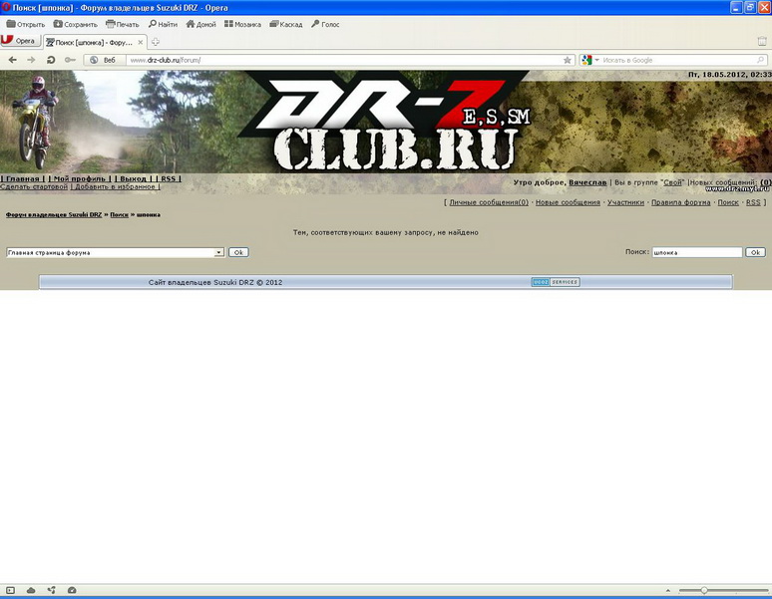Click the Найти toolbar button
This screenshot has height=599, width=772.
pos(163,24)
